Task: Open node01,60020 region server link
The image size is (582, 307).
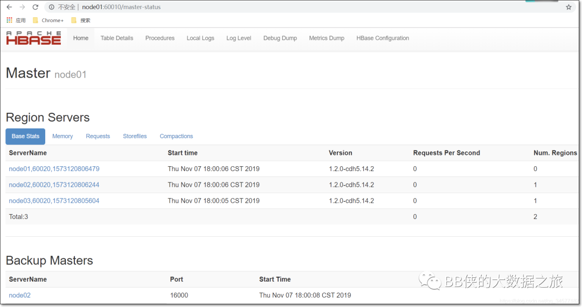Action: 54,169
